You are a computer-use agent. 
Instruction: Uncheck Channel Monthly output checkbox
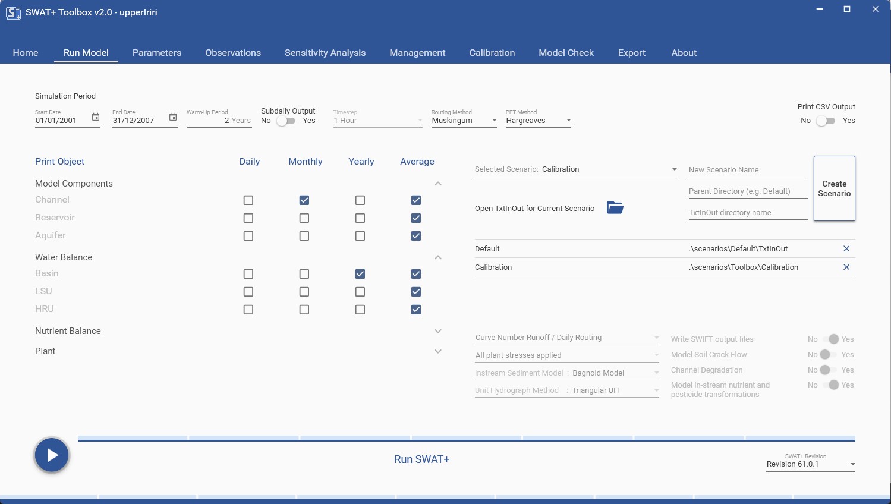pos(304,200)
